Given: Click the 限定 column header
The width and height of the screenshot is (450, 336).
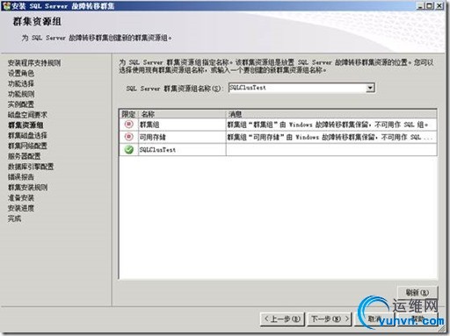Looking at the screenshot, I should coord(128,114).
